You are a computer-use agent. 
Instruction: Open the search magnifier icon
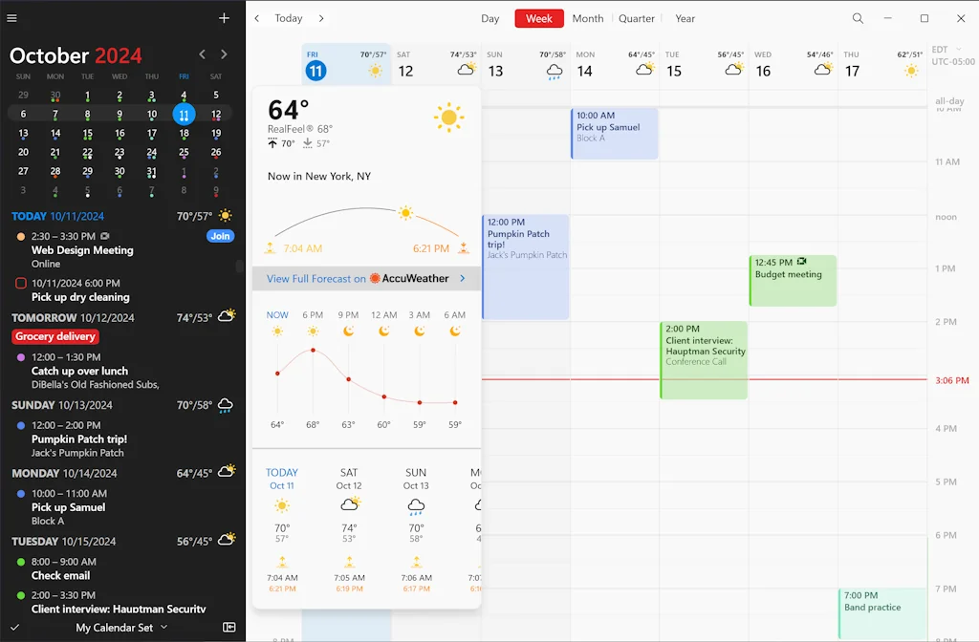(x=858, y=18)
